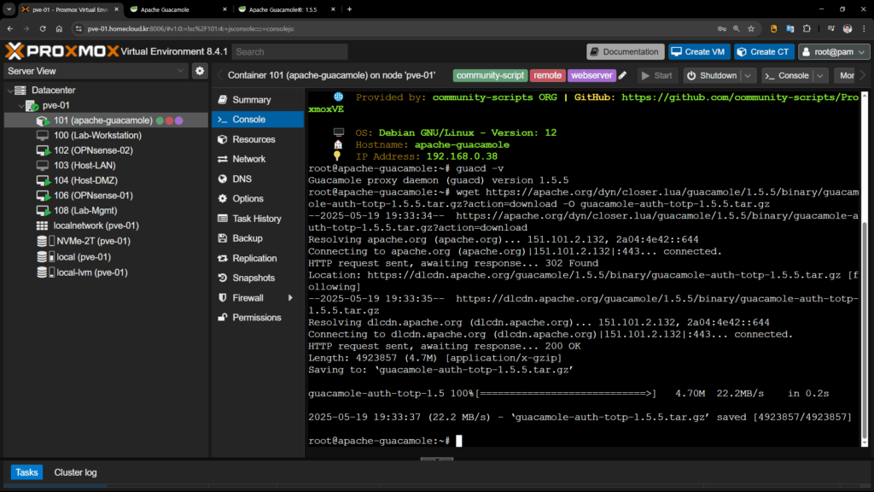Viewport: 874px width, 492px height.
Task: Click the purple webserver tag
Action: point(591,75)
